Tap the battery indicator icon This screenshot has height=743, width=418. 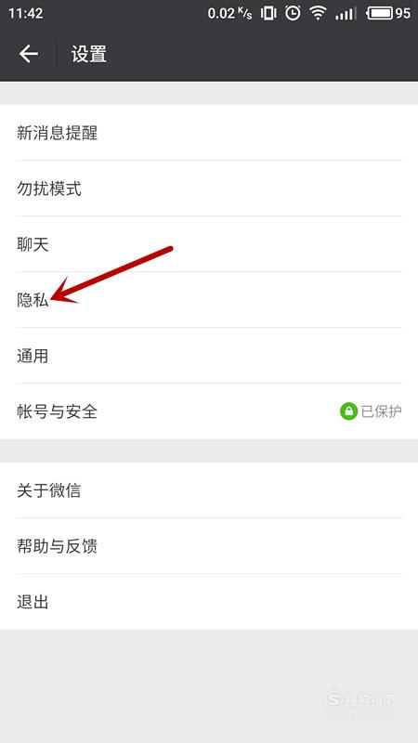click(381, 13)
